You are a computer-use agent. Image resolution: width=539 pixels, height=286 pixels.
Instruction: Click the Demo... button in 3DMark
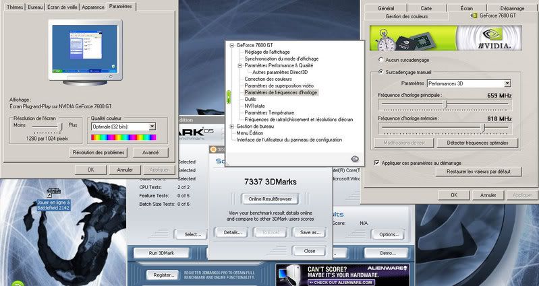pyautogui.click(x=388, y=253)
